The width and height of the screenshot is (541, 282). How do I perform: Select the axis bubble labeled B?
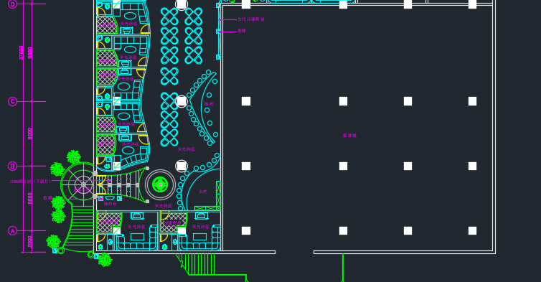12,166
